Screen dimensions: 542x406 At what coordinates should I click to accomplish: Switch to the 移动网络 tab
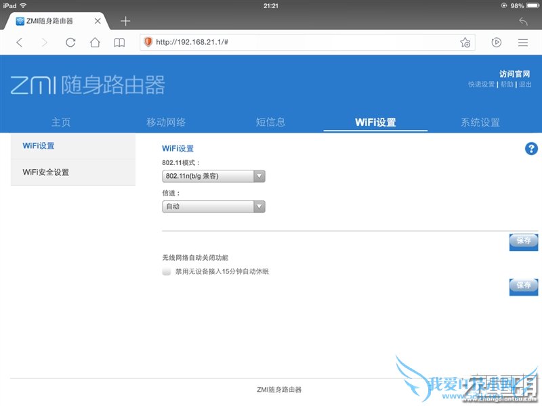tap(166, 122)
